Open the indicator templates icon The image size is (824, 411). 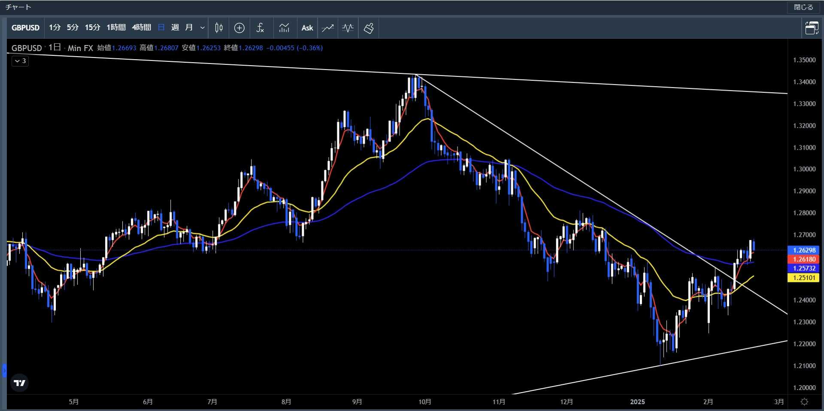pos(284,28)
